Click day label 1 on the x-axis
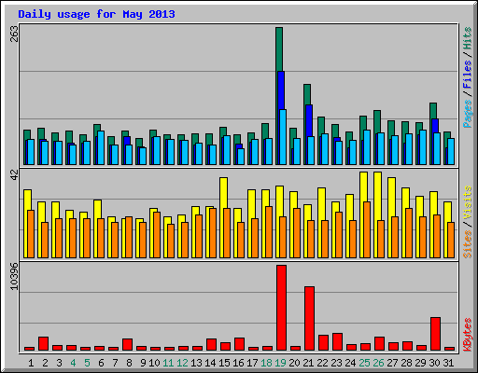The height and width of the screenshot is (373, 478). [31, 363]
